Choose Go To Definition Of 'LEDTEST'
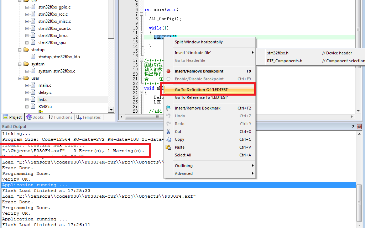 209,90
